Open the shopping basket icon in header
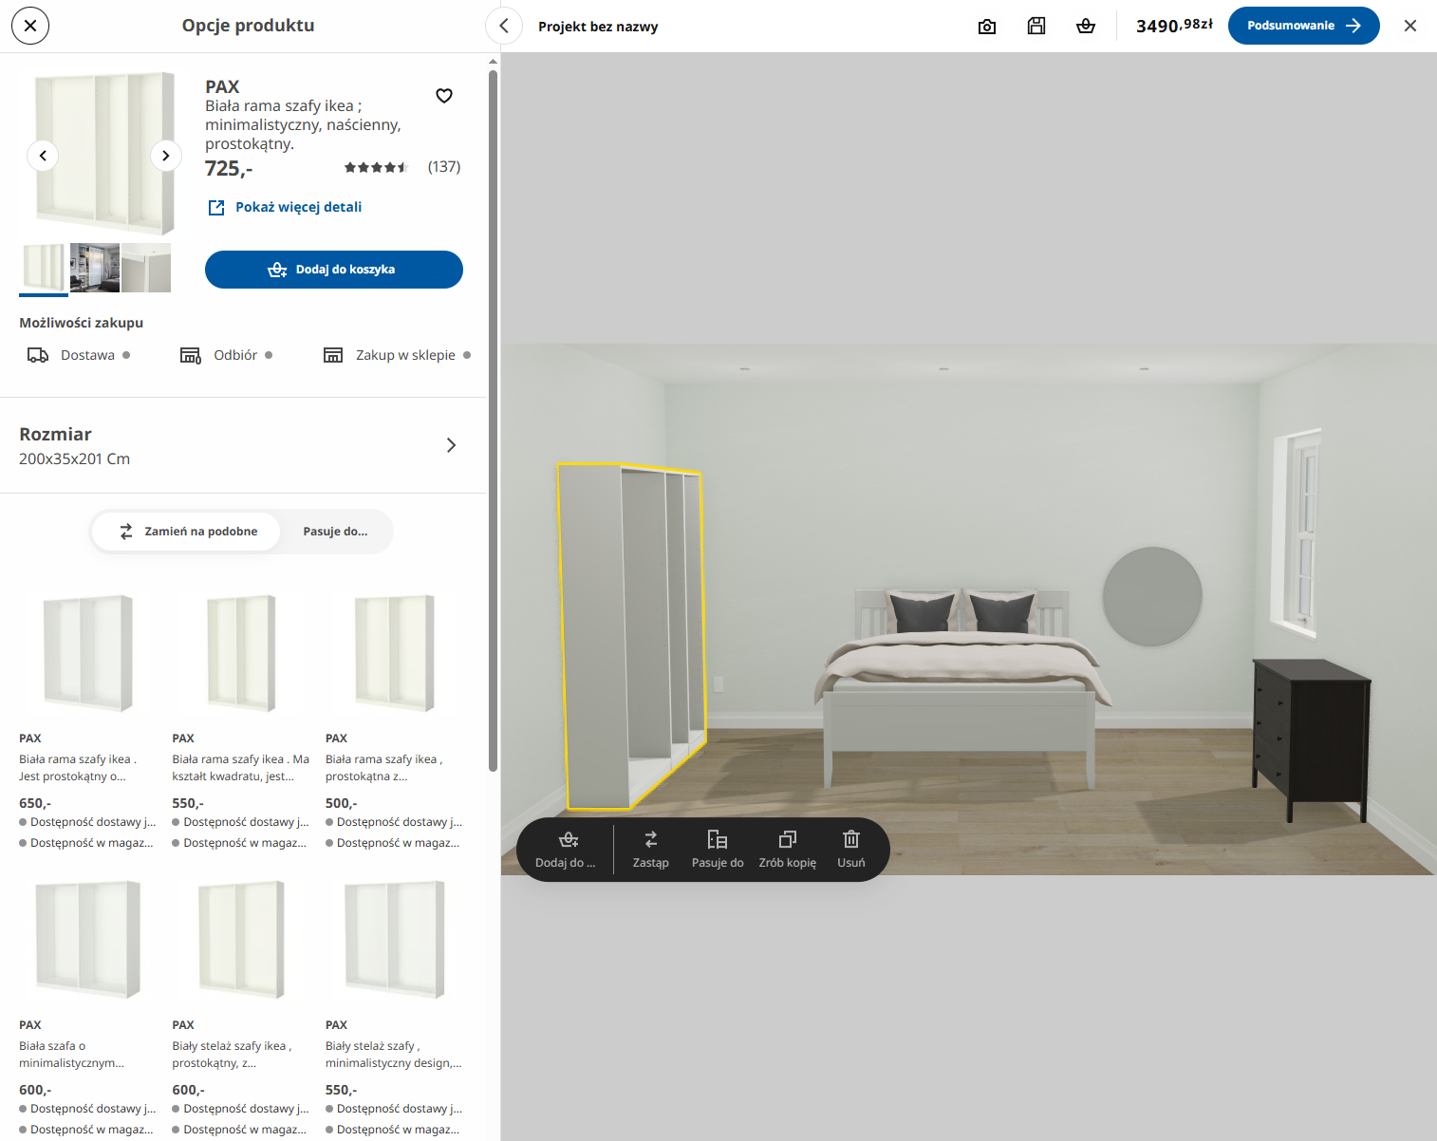The image size is (1437, 1141). [x=1086, y=27]
